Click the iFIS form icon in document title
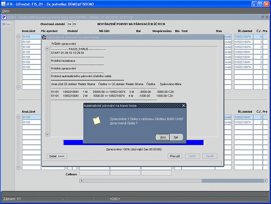This screenshot has height=204, width=271. [x=4, y=17]
